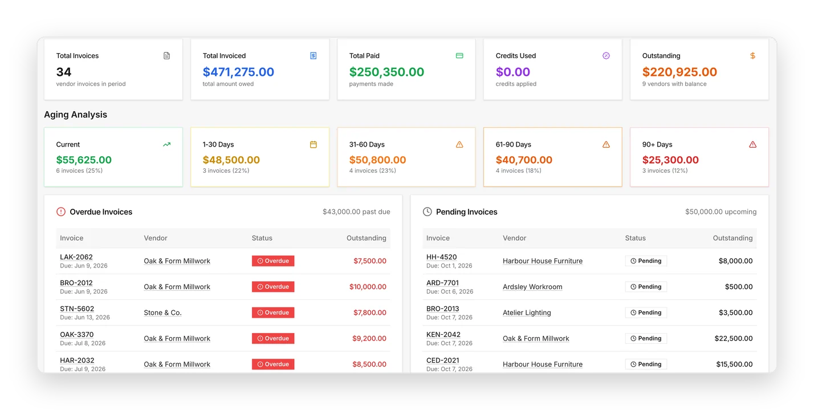Select the 61-90 Days aging card

(553, 157)
